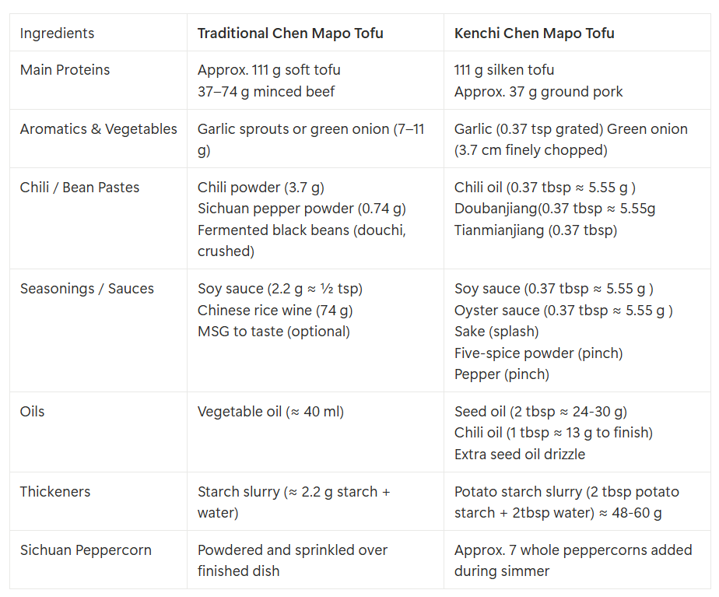Click the Thickeners row label
This screenshot has width=719, height=597.
coord(55,492)
